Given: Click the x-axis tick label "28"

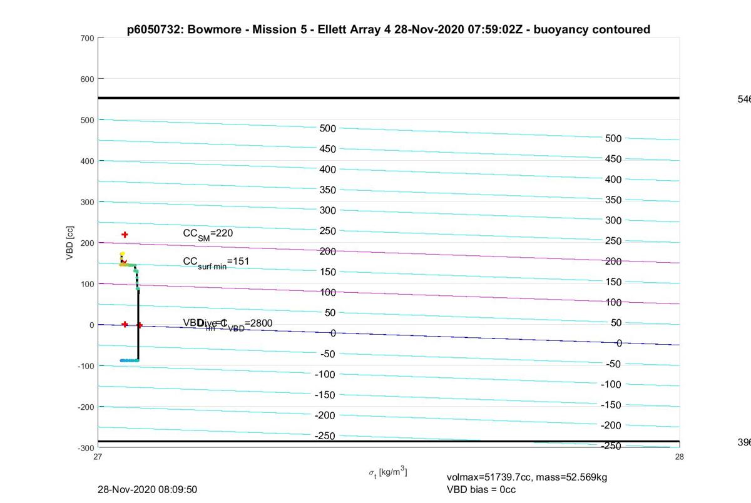Looking at the screenshot, I should 680,457.
